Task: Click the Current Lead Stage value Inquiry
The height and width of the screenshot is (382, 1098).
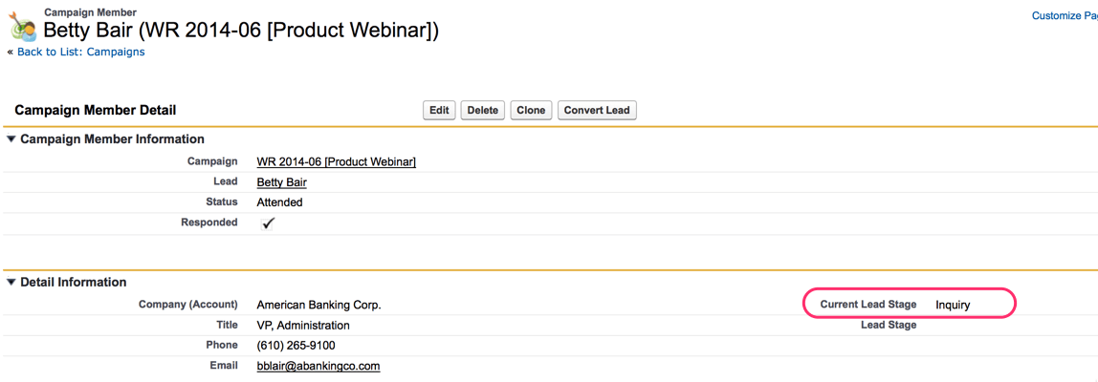Action: coord(953,305)
